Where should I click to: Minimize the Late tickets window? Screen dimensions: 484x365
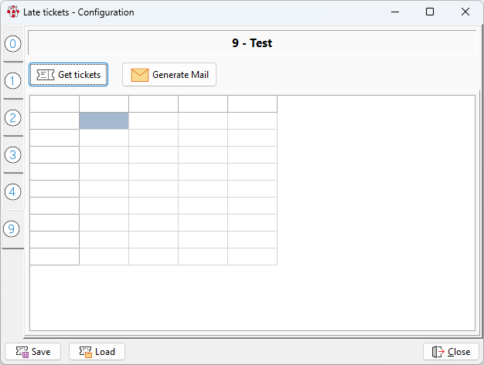(394, 12)
